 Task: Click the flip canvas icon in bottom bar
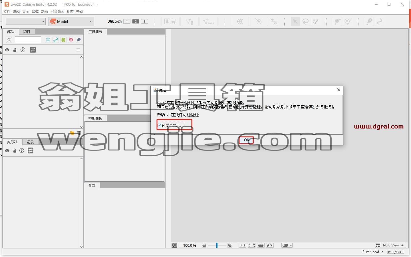pyautogui.click(x=270, y=245)
